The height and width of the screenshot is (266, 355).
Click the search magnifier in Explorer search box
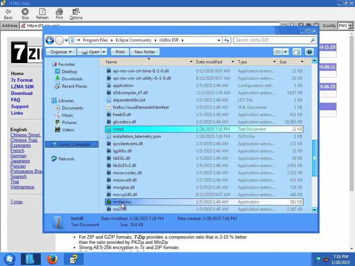pos(313,40)
